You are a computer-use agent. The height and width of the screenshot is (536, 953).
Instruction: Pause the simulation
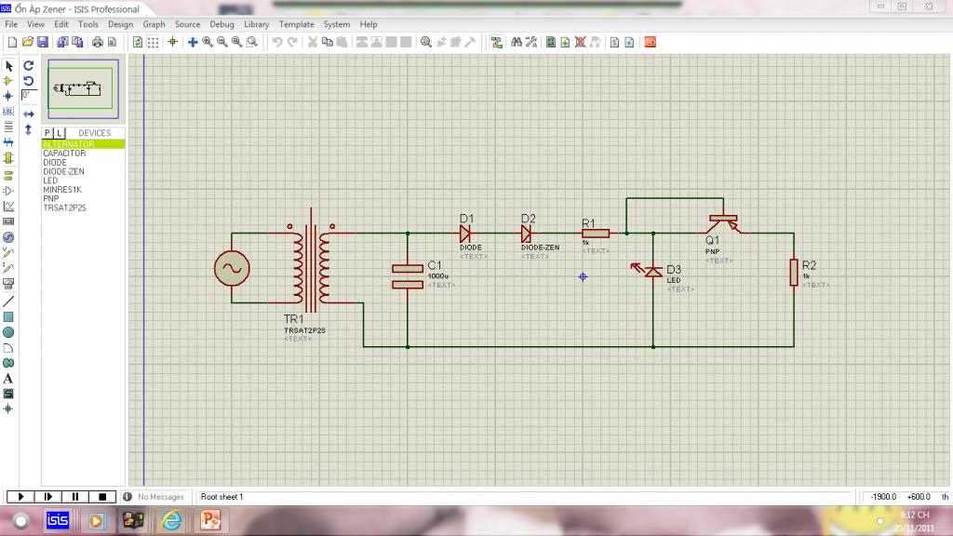[x=76, y=497]
